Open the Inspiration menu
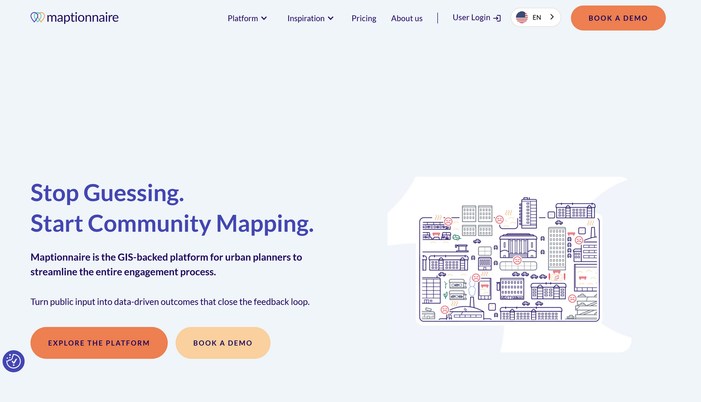Image resolution: width=701 pixels, height=402 pixels. pyautogui.click(x=306, y=18)
